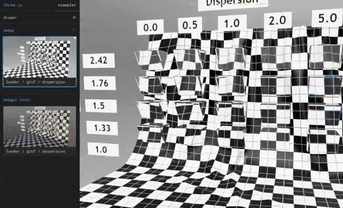Select the webgpu (wip) category heading
Screen dimensions: 343x208
(17, 100)
